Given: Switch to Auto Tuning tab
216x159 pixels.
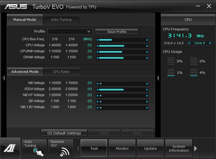Looking at the screenshot, I should pos(61,20).
